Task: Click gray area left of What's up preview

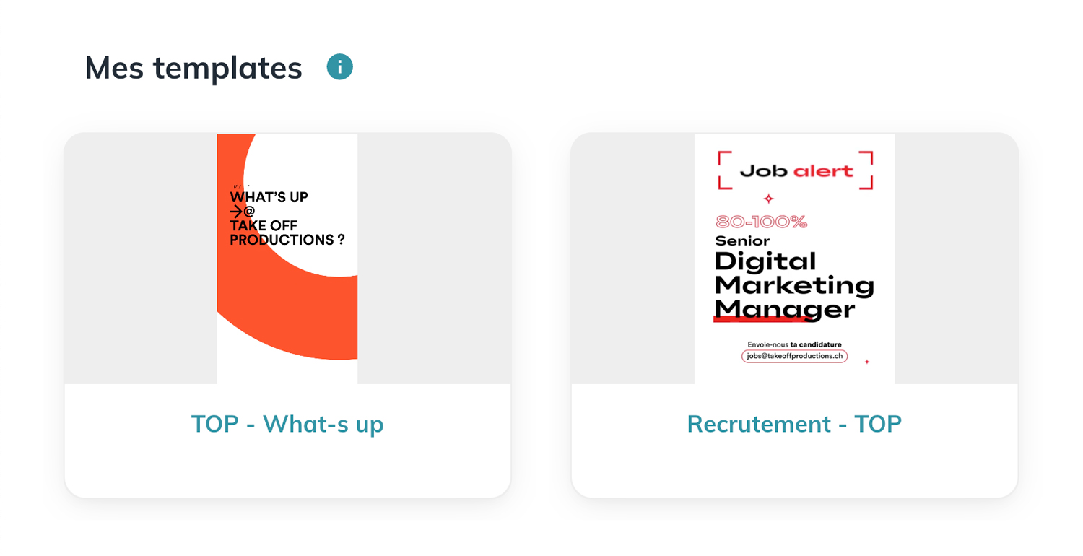Action: [141, 259]
